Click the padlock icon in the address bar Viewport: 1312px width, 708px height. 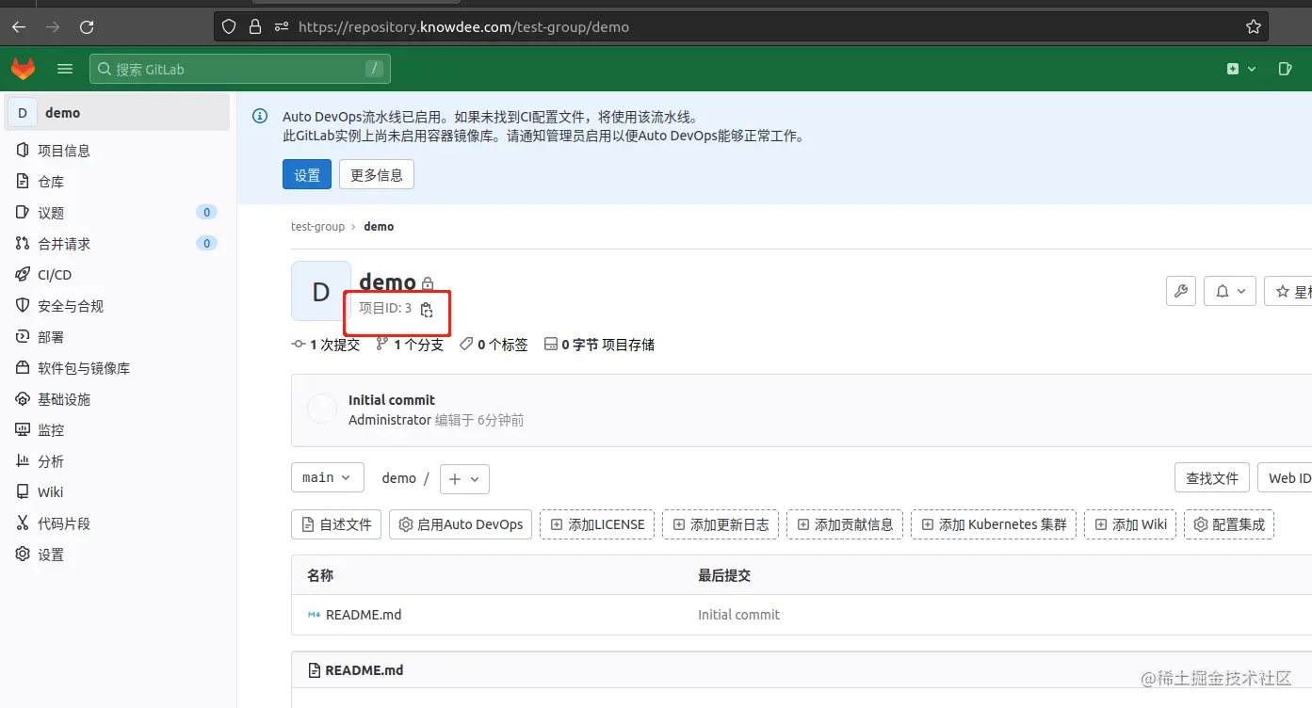click(254, 27)
